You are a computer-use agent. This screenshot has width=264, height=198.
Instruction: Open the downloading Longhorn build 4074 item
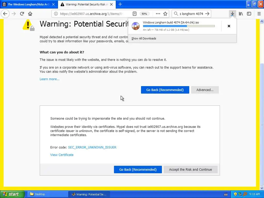(175, 26)
